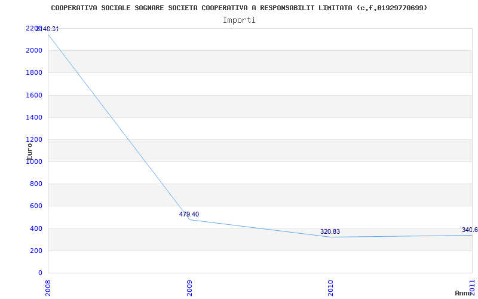Click the 2010 x-axis year label
Viewport: 478px width, 299px height.
[x=331, y=288]
